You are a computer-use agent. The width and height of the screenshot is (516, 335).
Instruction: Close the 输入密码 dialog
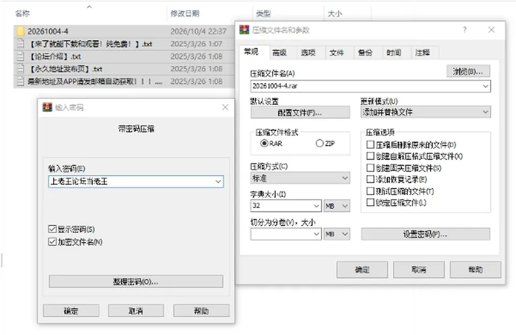coord(225,108)
